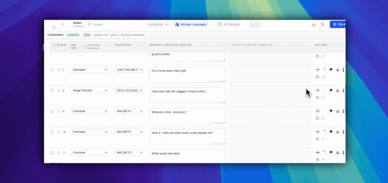This screenshot has height=183, width=388.
Task: Tick the checkbox for row 8
Action: click(52, 90)
